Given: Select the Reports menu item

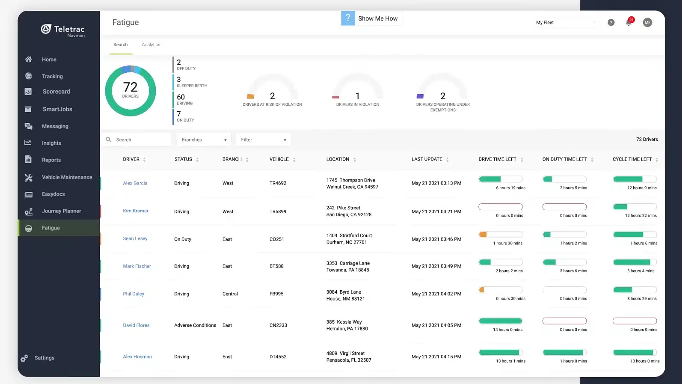Looking at the screenshot, I should pos(51,160).
